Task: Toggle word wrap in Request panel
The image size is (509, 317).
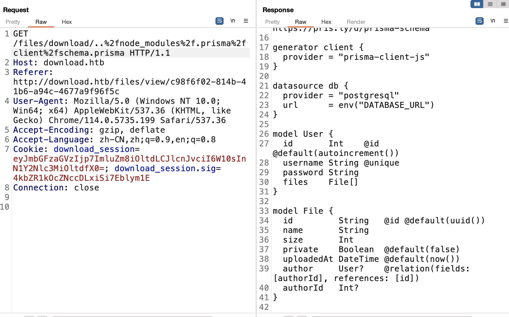Action: tap(219, 21)
